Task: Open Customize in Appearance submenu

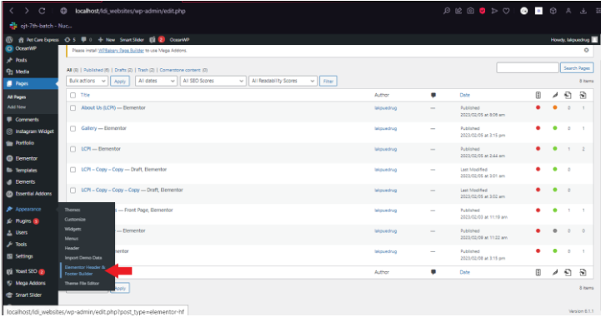Action: [x=75, y=219]
